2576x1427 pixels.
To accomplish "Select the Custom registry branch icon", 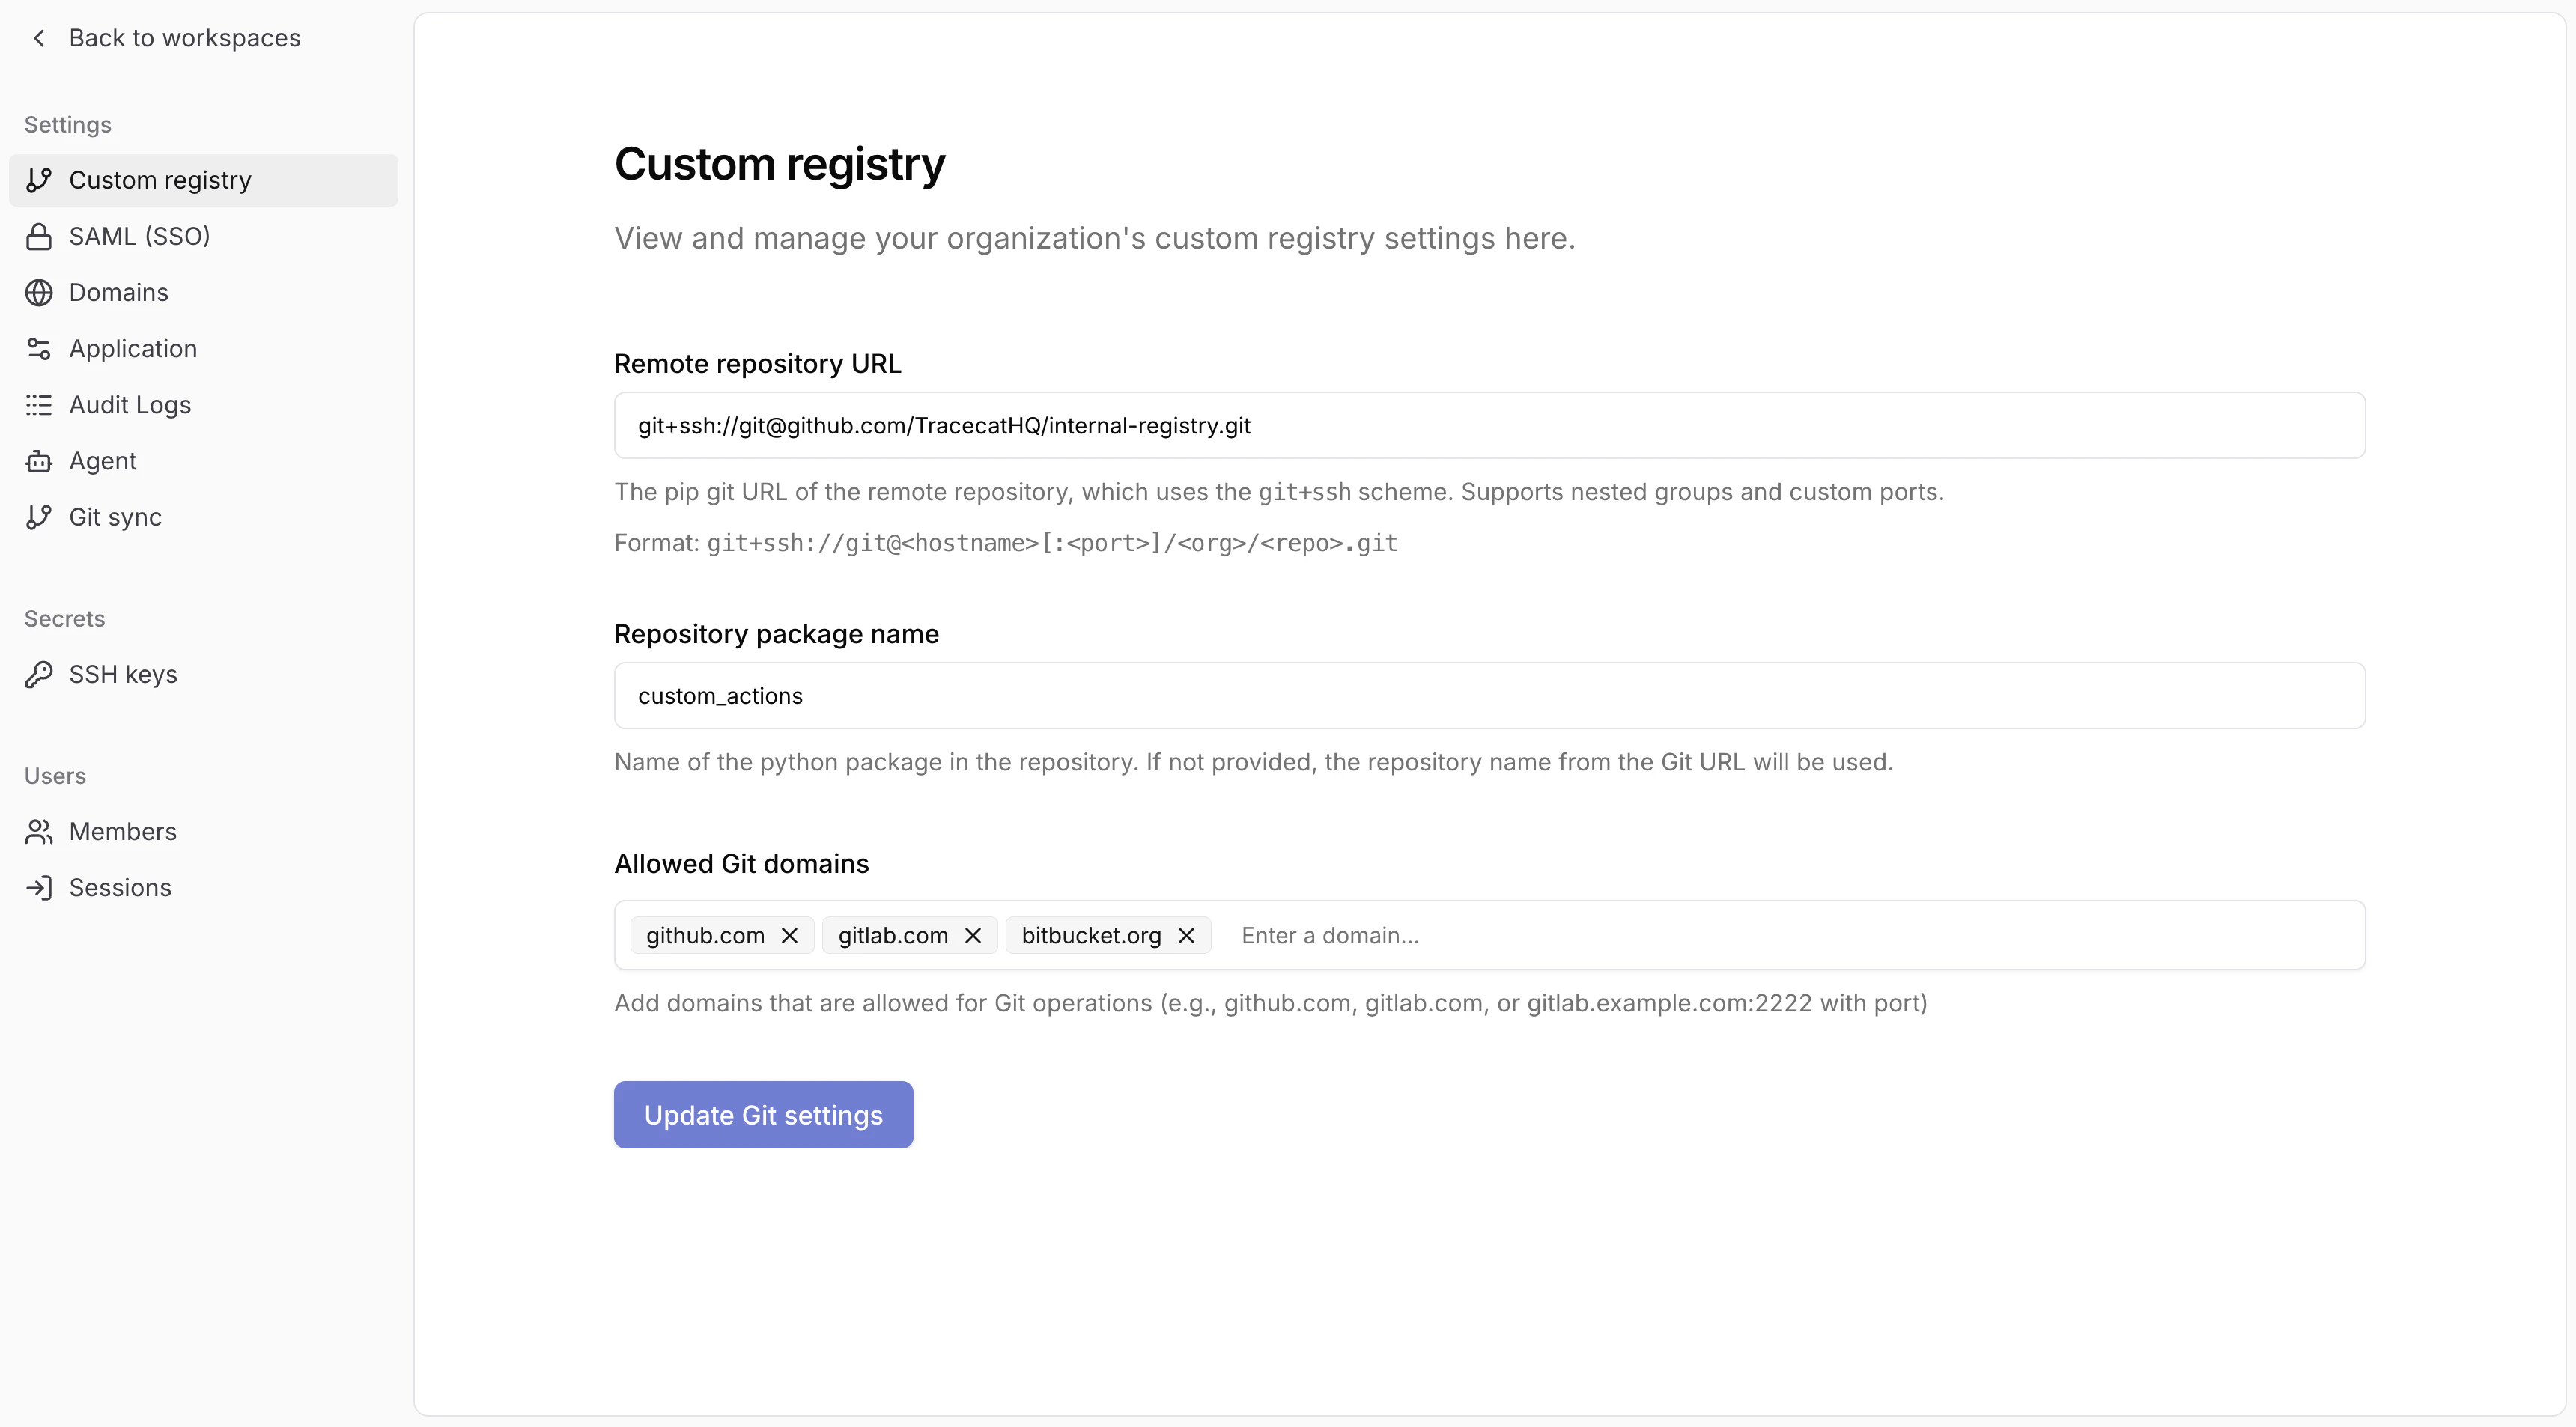I will [x=39, y=180].
